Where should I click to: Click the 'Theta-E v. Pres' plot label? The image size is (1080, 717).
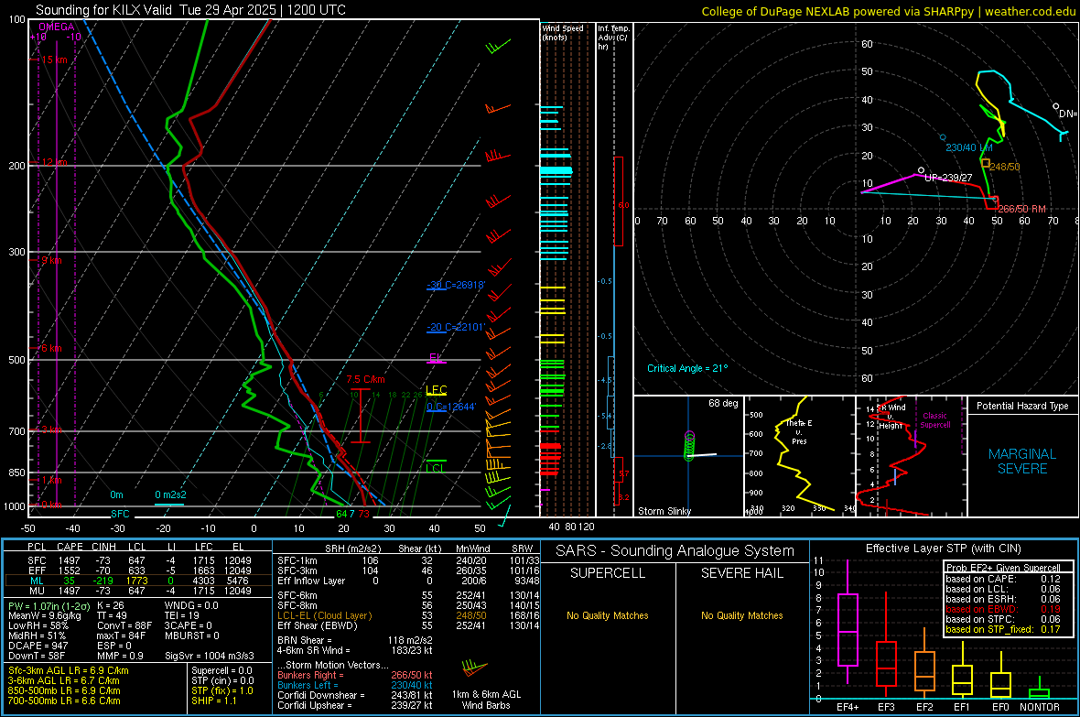tap(799, 431)
